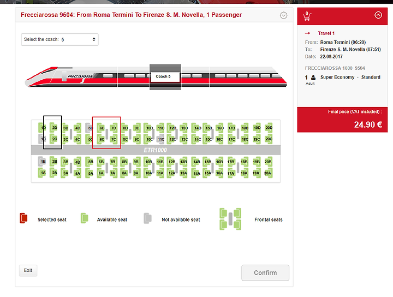The height and width of the screenshot is (297, 393).
Task: Choose seat 17A
Action: 231,173
